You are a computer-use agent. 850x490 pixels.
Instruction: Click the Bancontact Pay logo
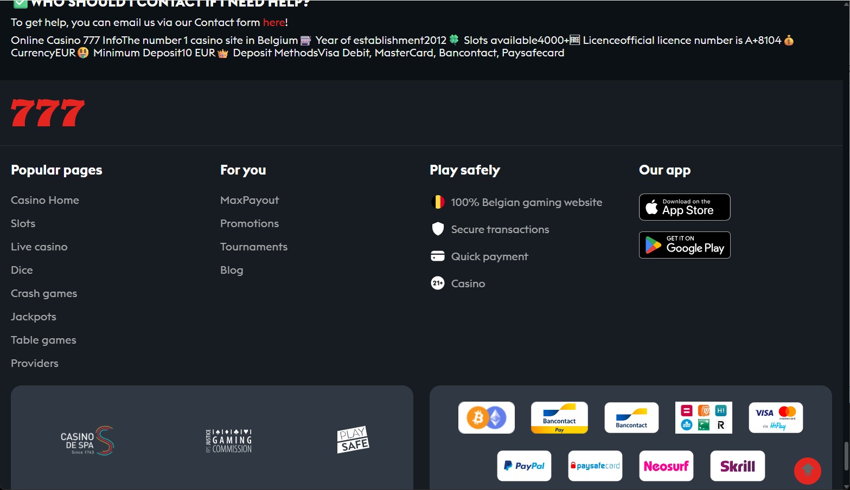[x=559, y=417]
